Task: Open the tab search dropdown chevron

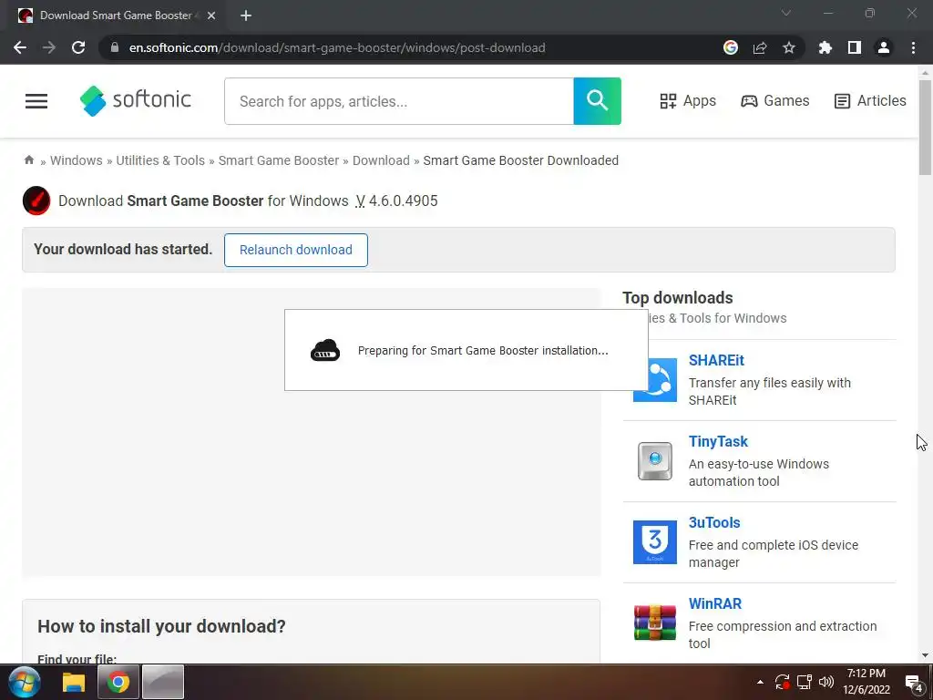Action: [x=786, y=13]
